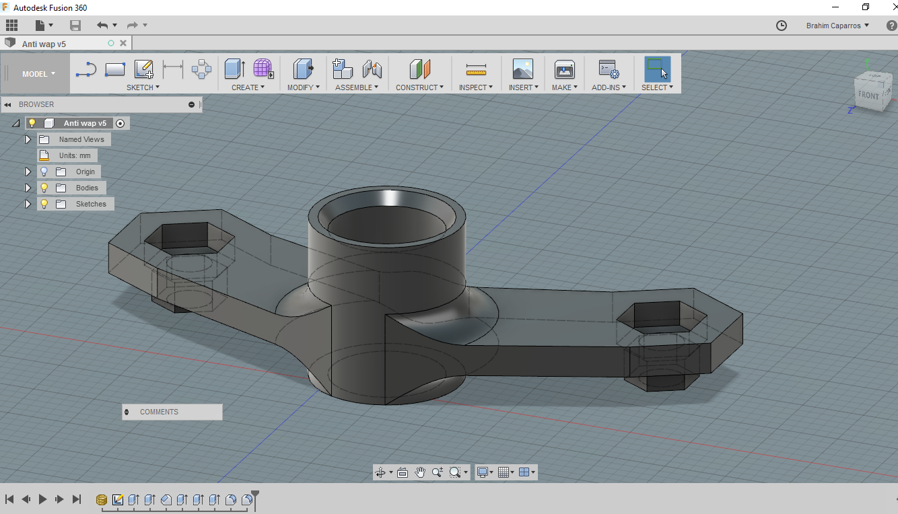Open the MODEL workspace dropdown
Viewport: 898px width, 514px height.
click(38, 74)
